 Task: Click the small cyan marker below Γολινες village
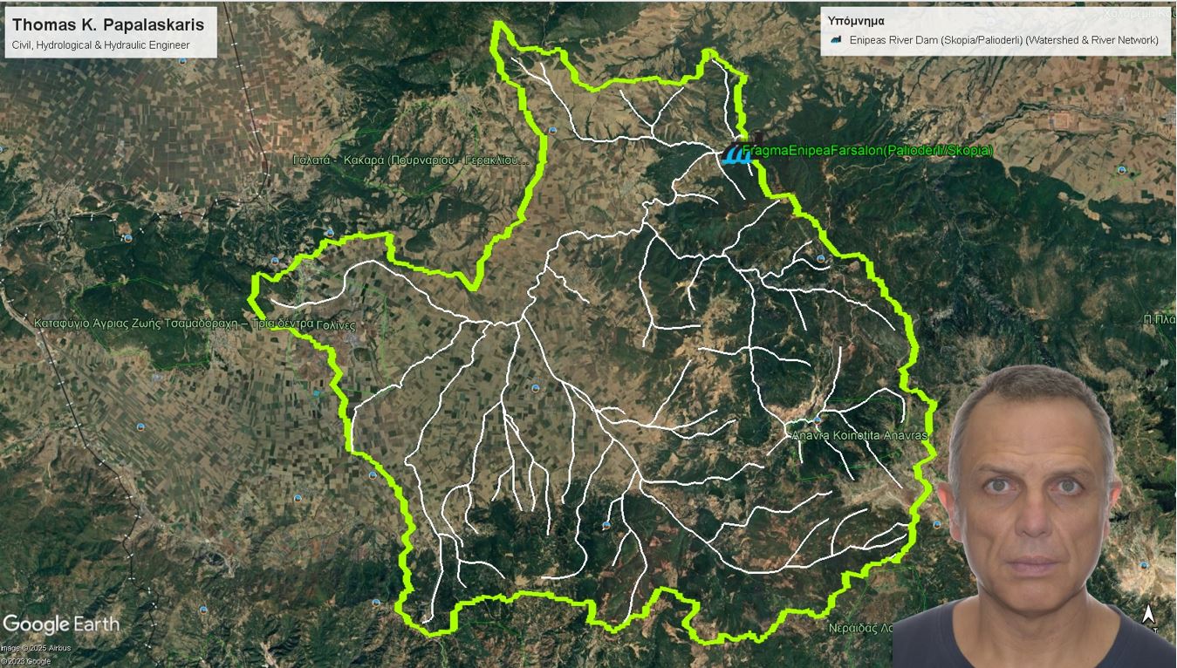coord(317,393)
